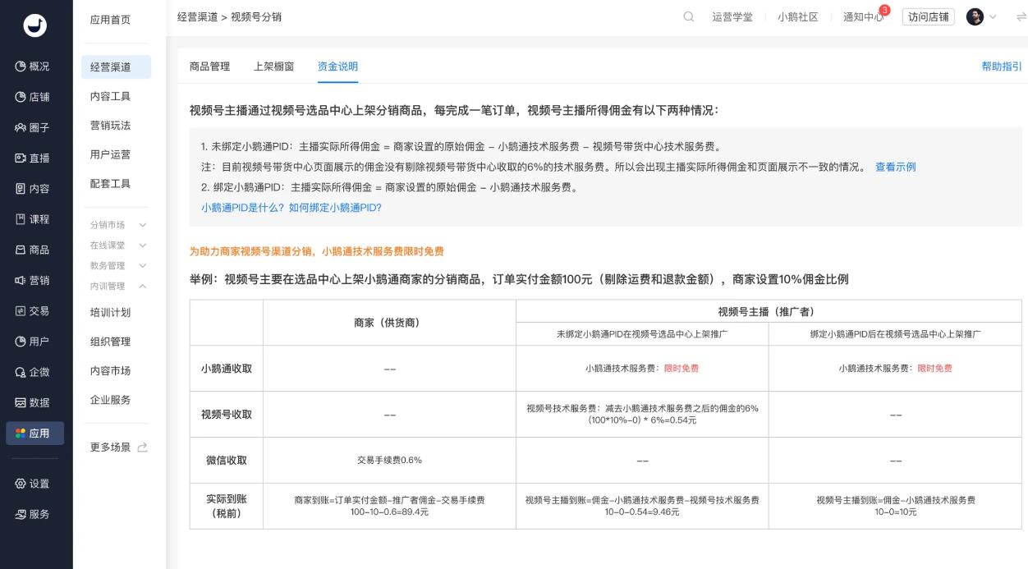This screenshot has height=569, width=1028.
Task: Click the 交易手续费0.6% table cell
Action: point(389,460)
